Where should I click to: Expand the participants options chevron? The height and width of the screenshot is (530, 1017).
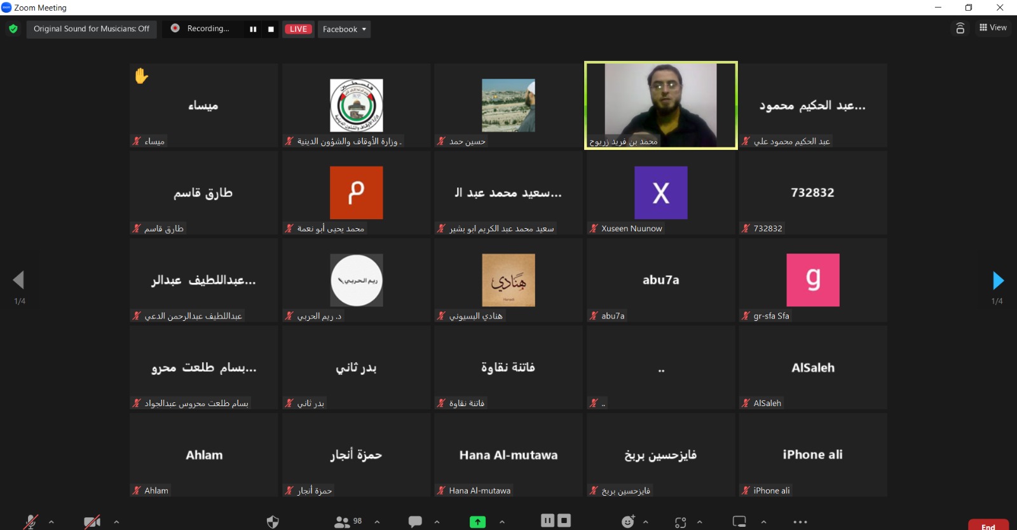coord(377,522)
